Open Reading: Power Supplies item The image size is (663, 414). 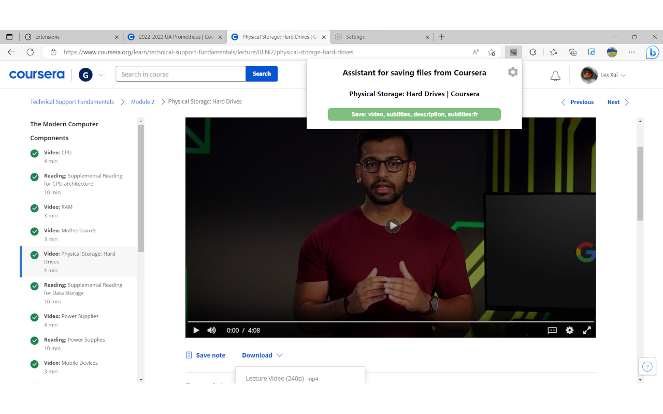[x=79, y=344]
